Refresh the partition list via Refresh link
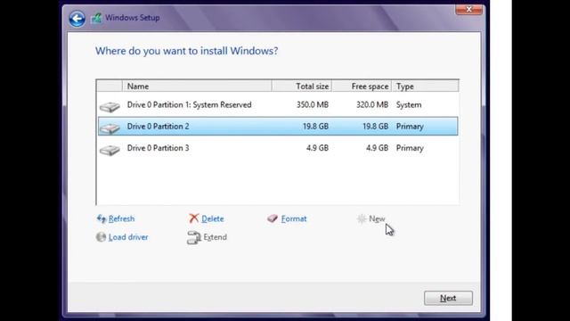570x321 pixels. tap(121, 218)
